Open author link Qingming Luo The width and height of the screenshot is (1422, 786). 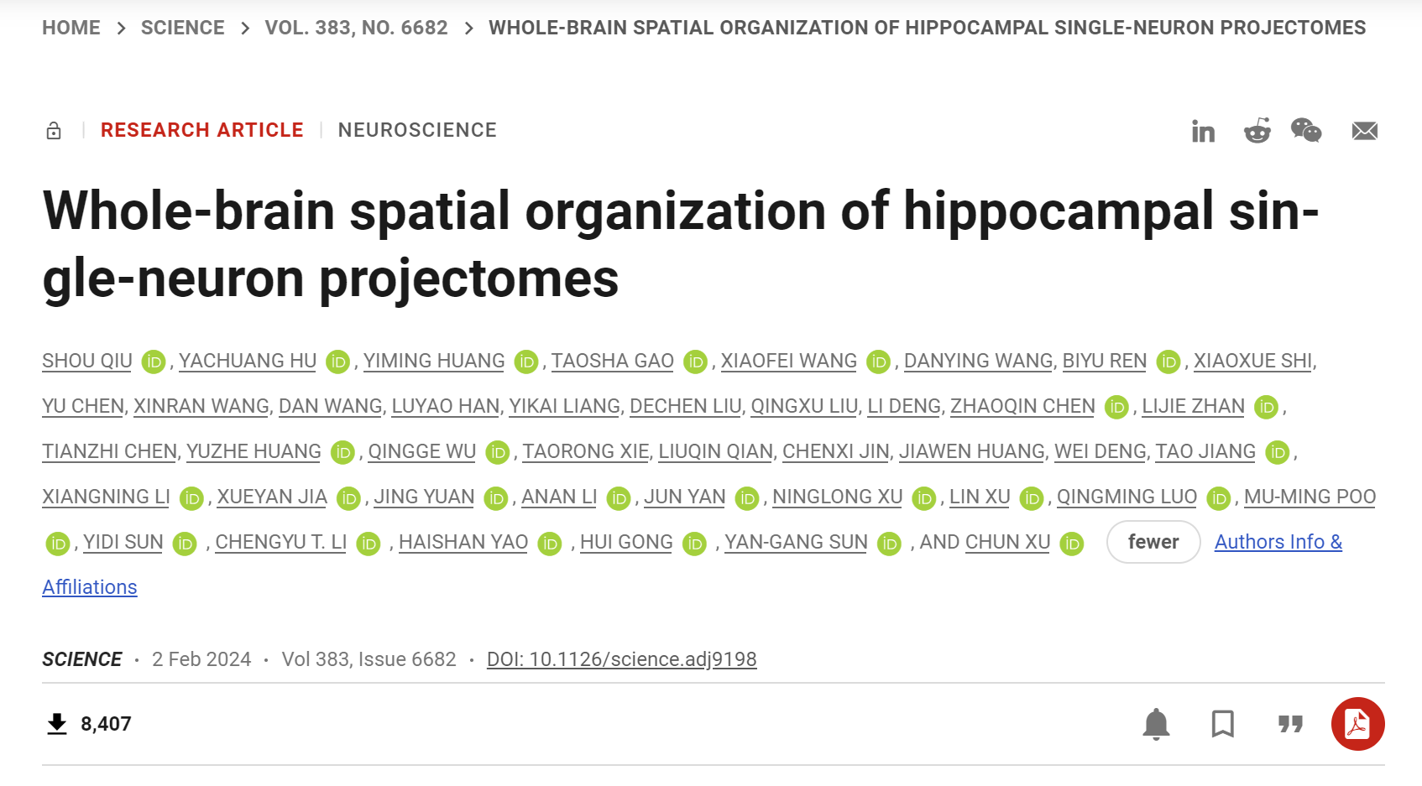coord(1127,497)
